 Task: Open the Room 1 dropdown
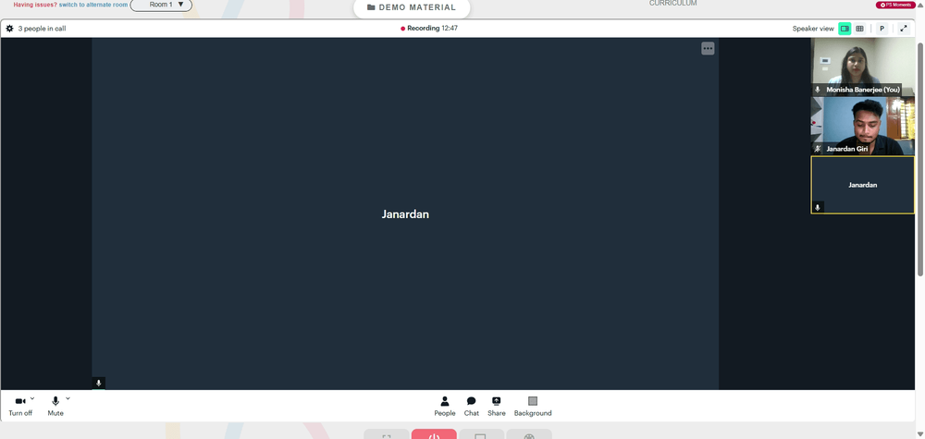(161, 5)
